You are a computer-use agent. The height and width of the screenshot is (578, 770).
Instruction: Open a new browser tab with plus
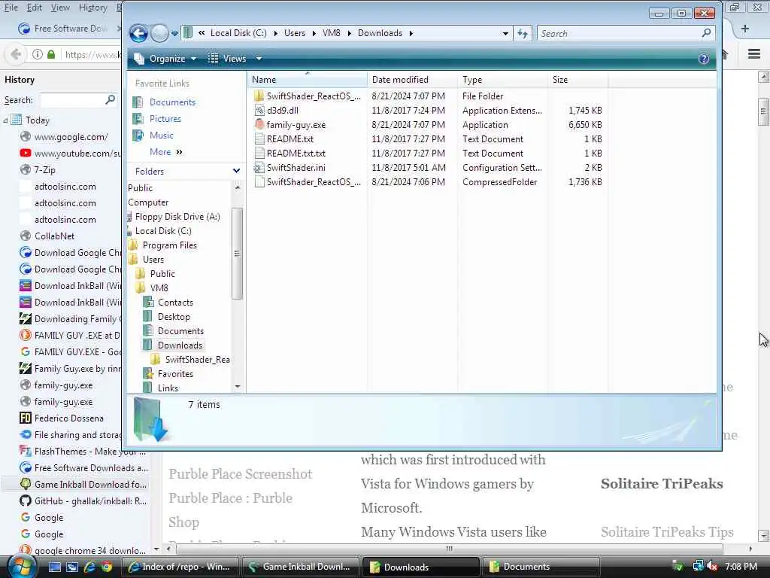(745, 29)
